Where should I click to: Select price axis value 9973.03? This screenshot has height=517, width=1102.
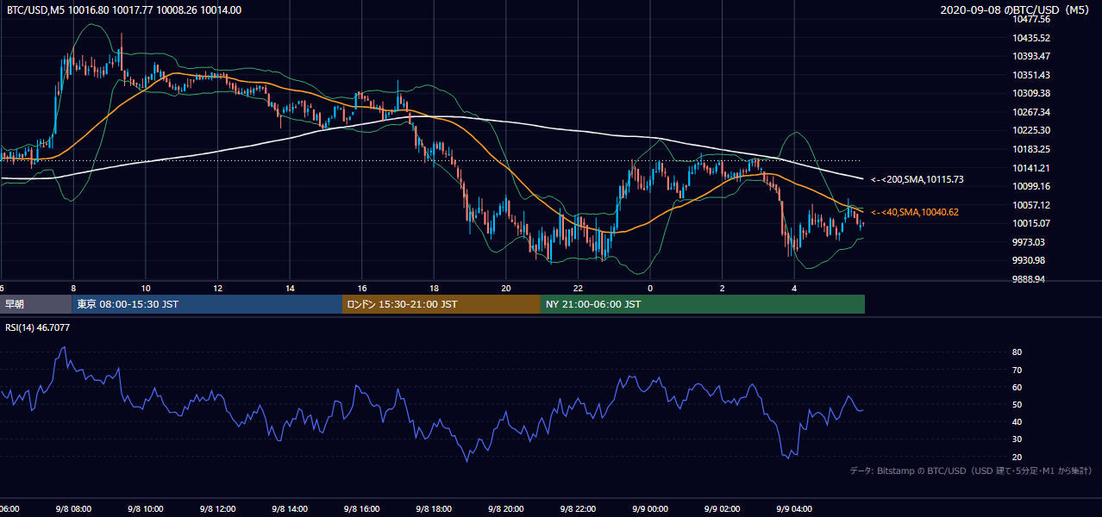(1028, 242)
